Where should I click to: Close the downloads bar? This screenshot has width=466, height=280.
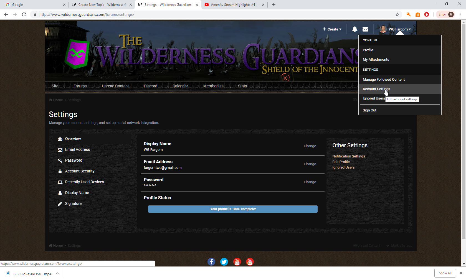pyautogui.click(x=461, y=273)
